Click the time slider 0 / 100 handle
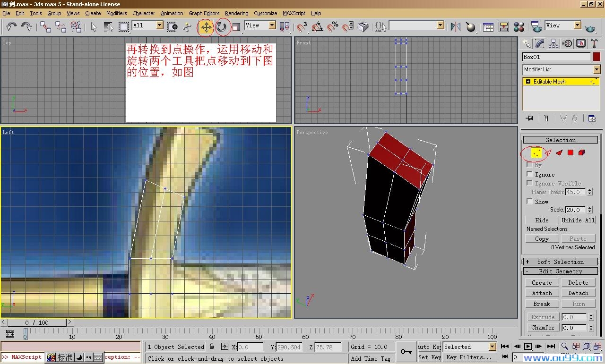The image size is (605, 364). pos(37,322)
